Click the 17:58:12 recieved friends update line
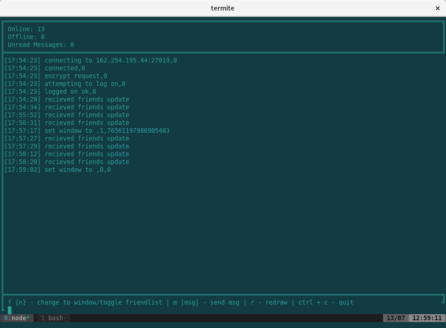This screenshot has width=446, height=328. 67,154
